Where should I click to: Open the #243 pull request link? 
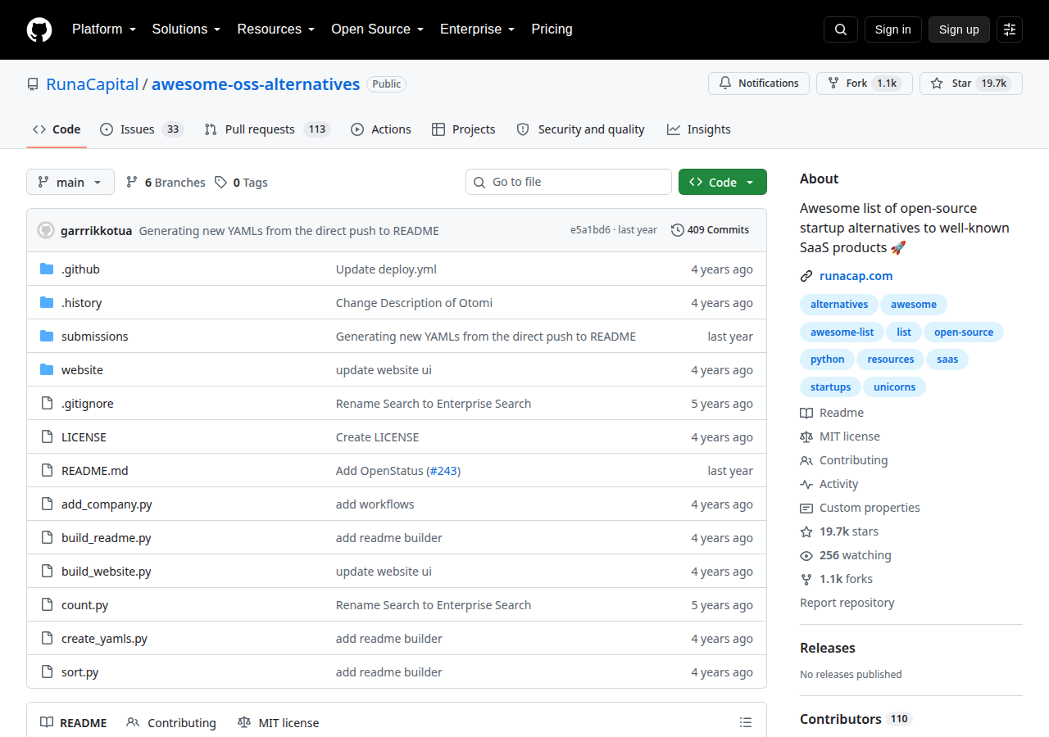point(445,471)
